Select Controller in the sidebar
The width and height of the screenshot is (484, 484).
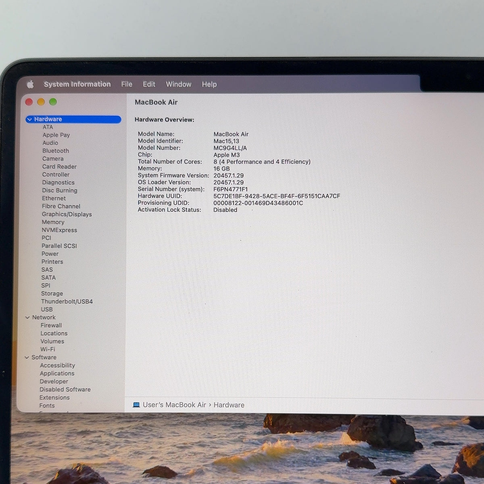pos(56,175)
